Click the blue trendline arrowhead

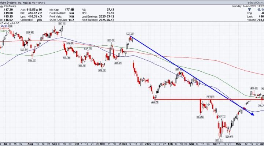(252, 114)
